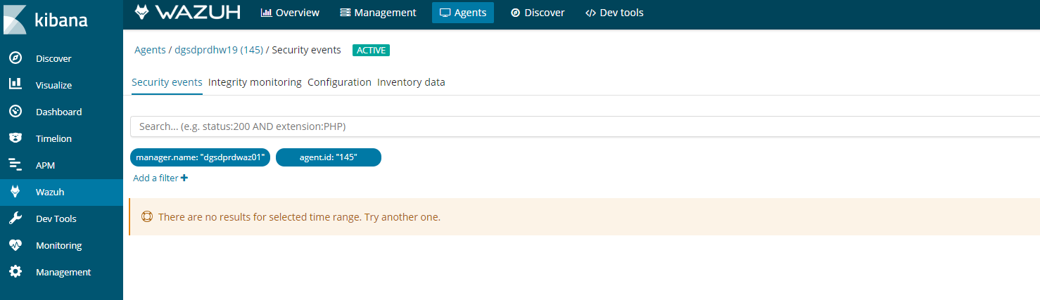The width and height of the screenshot is (1040, 300).
Task: Open Dev tools from the top navigation
Action: coord(614,13)
